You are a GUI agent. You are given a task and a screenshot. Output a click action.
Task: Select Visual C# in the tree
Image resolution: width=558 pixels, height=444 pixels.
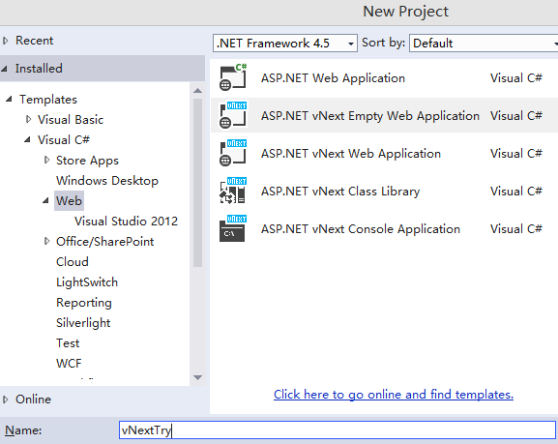(x=64, y=140)
